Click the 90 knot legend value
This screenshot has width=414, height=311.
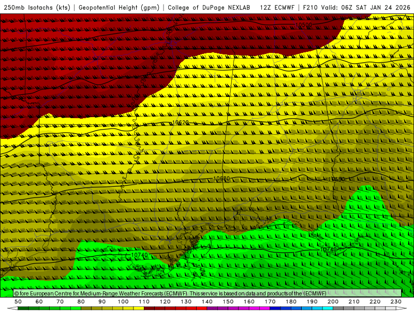(102, 302)
